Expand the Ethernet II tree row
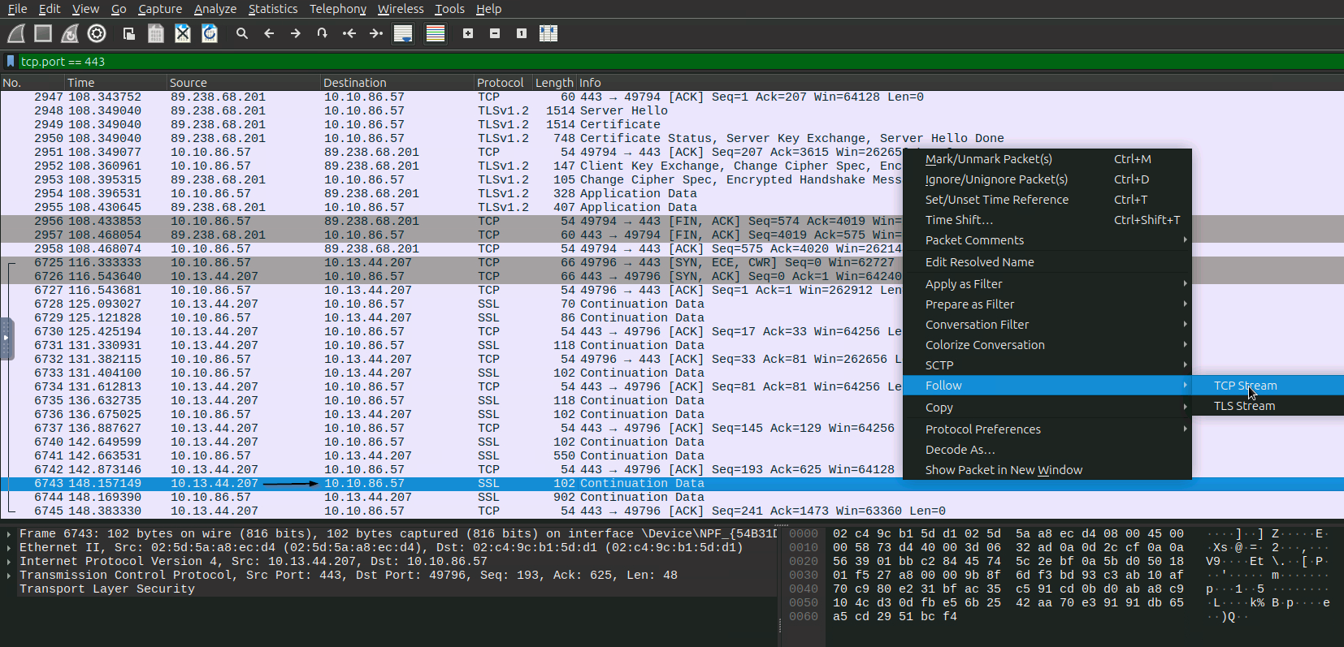Screen dimensions: 1344x647 coord(9,548)
